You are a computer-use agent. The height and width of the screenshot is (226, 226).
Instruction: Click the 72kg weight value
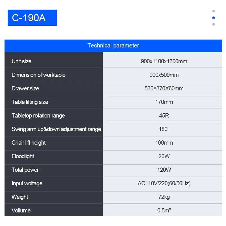pyautogui.click(x=164, y=197)
